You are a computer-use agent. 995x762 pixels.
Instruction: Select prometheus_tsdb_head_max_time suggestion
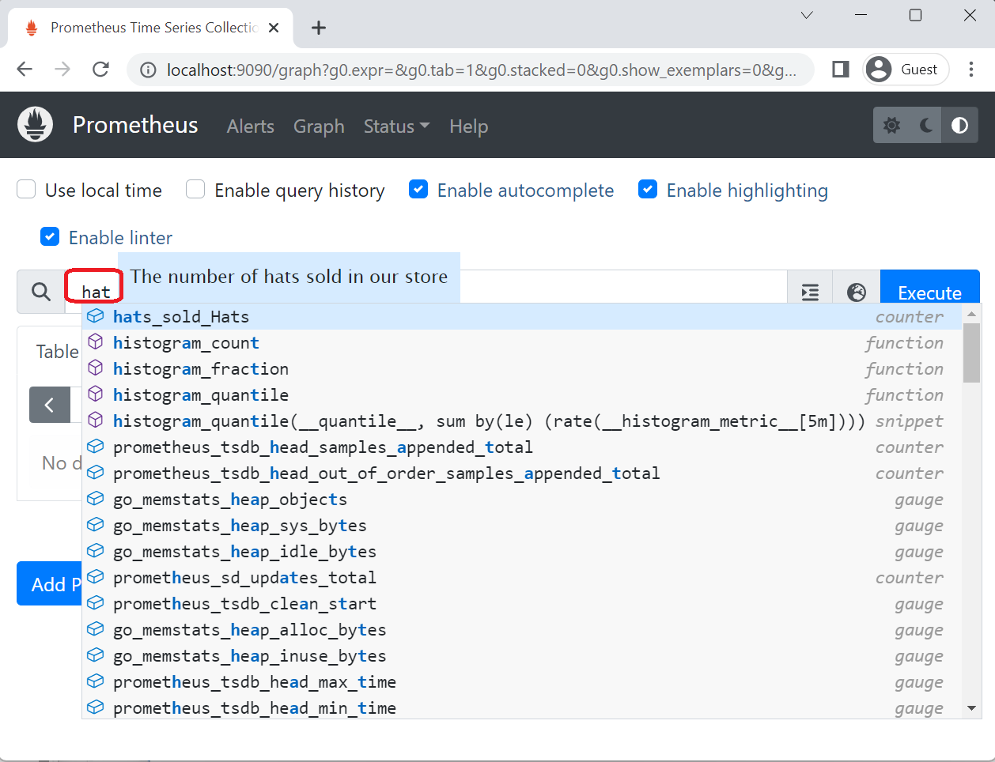522,681
